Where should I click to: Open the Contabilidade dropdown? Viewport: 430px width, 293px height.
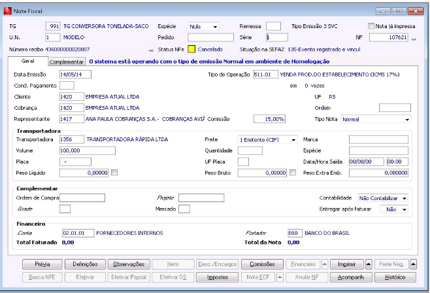383,198
